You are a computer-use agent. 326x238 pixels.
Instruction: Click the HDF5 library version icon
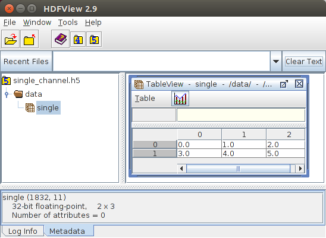[94, 39]
